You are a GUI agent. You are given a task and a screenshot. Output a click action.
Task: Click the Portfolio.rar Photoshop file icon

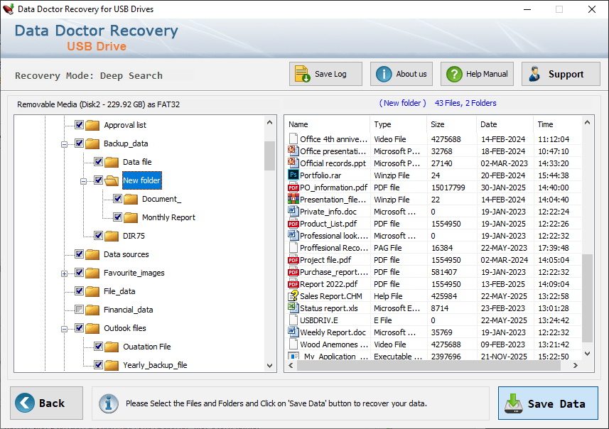[293, 175]
